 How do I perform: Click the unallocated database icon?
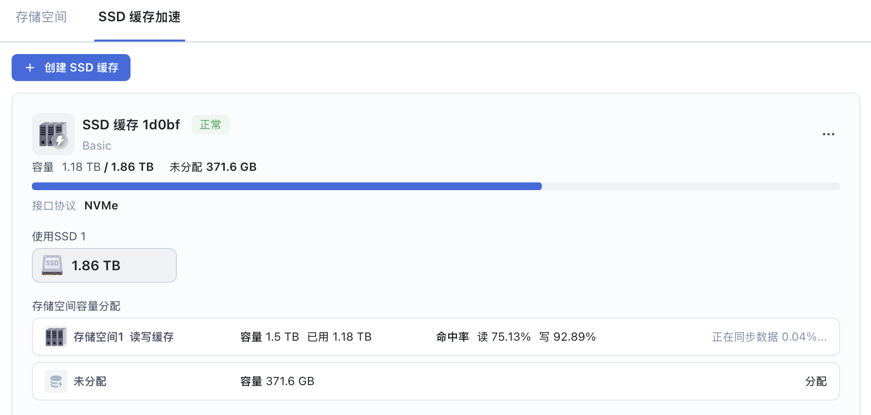(x=56, y=381)
